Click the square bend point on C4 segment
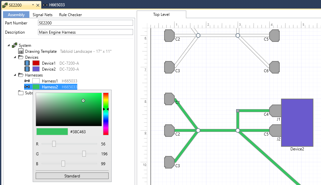This screenshot has height=185, width=321. 238,111
